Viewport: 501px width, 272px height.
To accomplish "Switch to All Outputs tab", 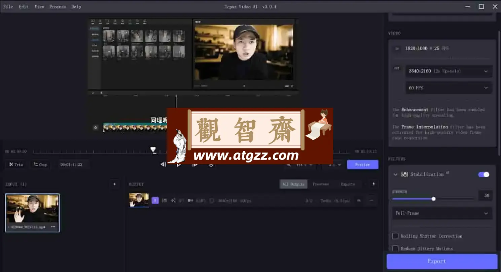I will pyautogui.click(x=293, y=184).
